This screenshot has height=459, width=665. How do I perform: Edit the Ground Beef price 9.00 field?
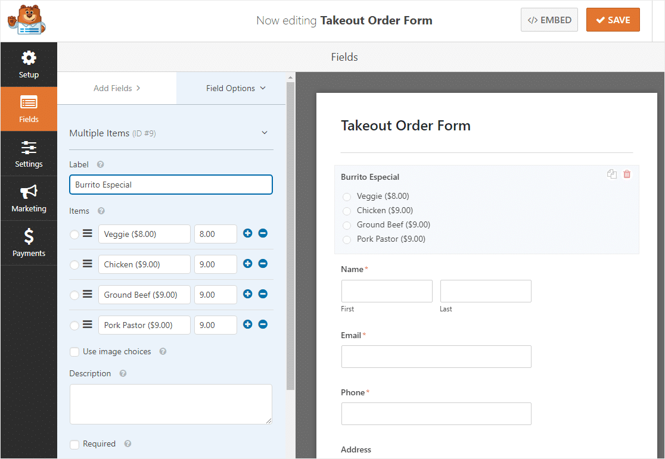(216, 295)
